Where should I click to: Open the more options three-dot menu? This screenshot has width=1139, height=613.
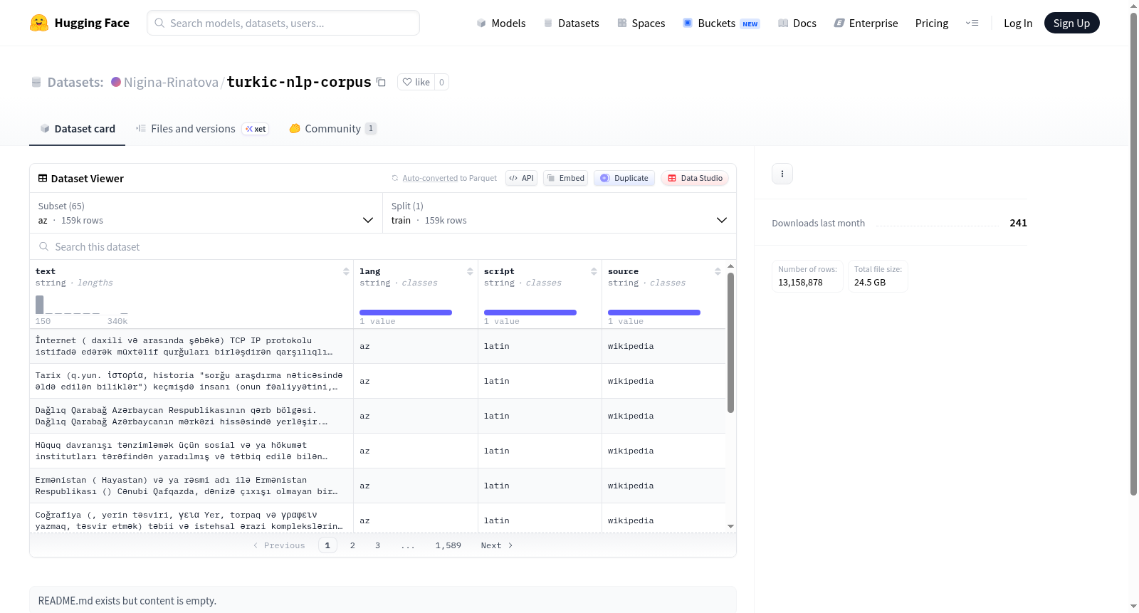782,174
